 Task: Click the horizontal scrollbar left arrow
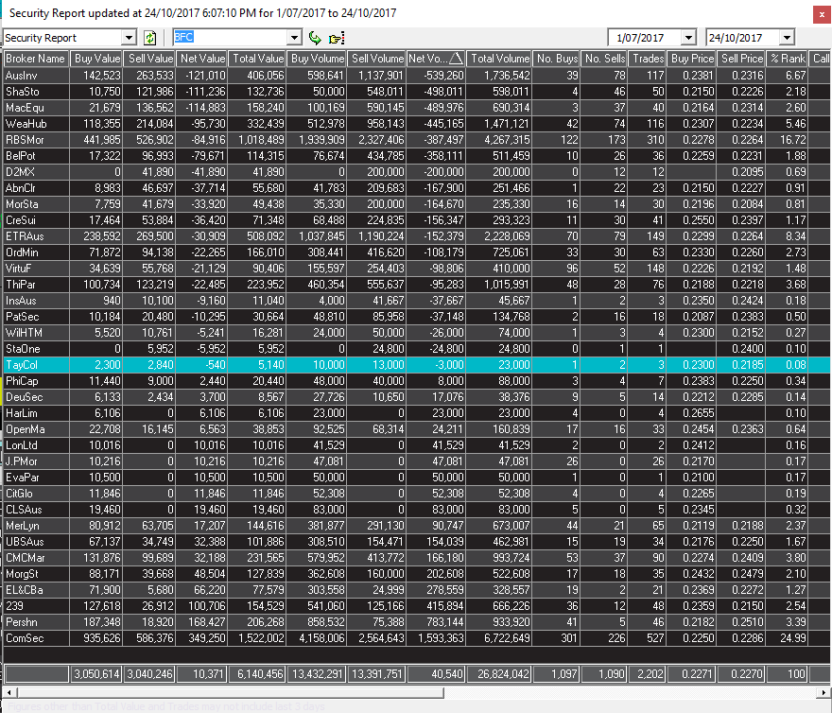pyautogui.click(x=8, y=692)
